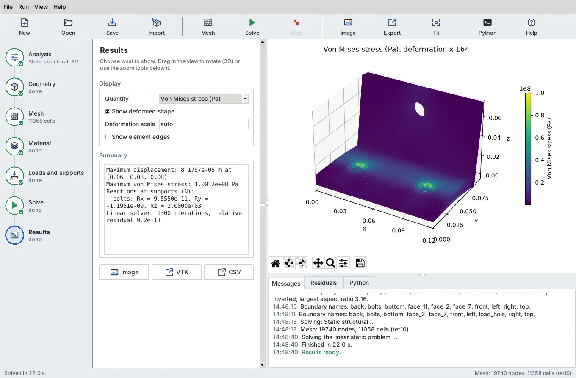Run the Solve toolbar button
Image resolution: width=576 pixels, height=378 pixels.
click(252, 27)
